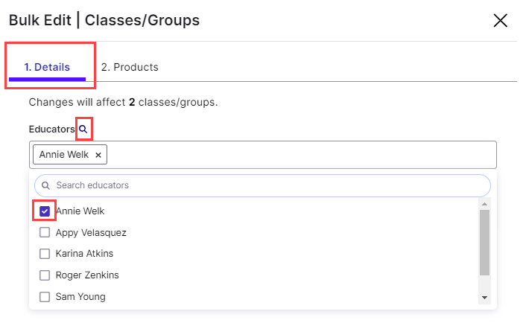Click magnifier icon inside Search educators box
This screenshot has width=523, height=323.
click(x=45, y=185)
